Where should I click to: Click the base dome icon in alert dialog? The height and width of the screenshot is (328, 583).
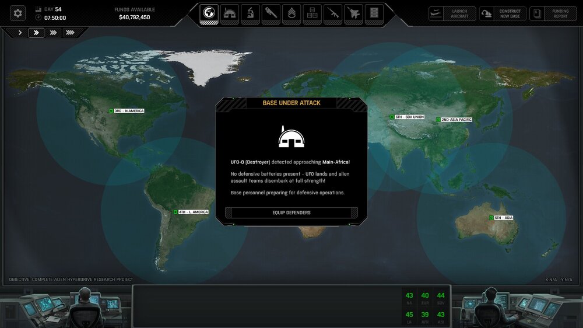(291, 137)
